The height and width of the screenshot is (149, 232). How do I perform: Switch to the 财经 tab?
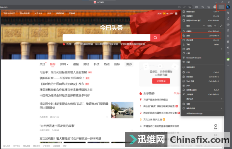tap(86, 64)
